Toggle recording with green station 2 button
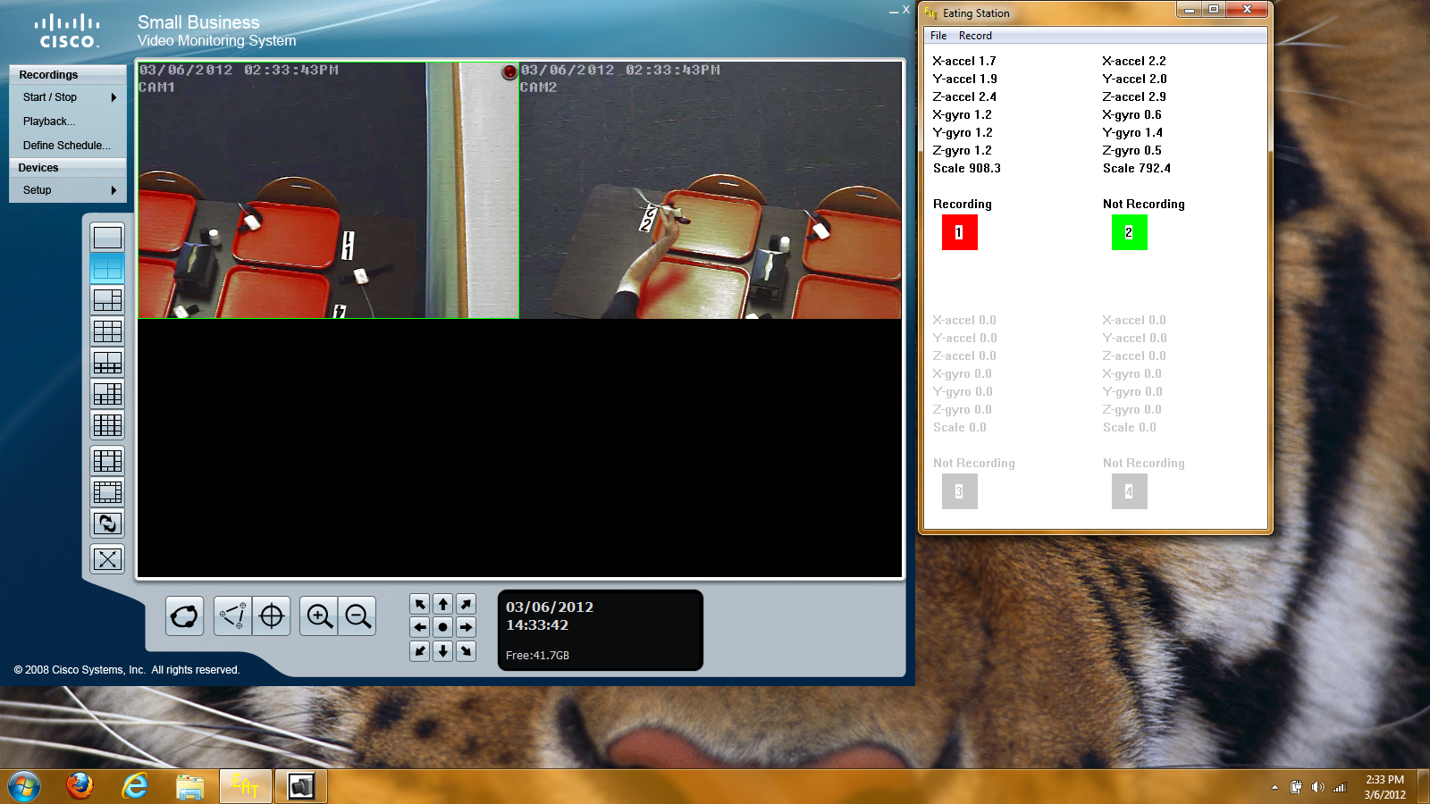Viewport: 1430px width, 804px height. click(1129, 232)
